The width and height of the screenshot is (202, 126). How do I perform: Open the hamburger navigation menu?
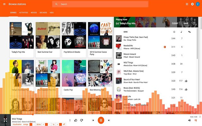4,4
